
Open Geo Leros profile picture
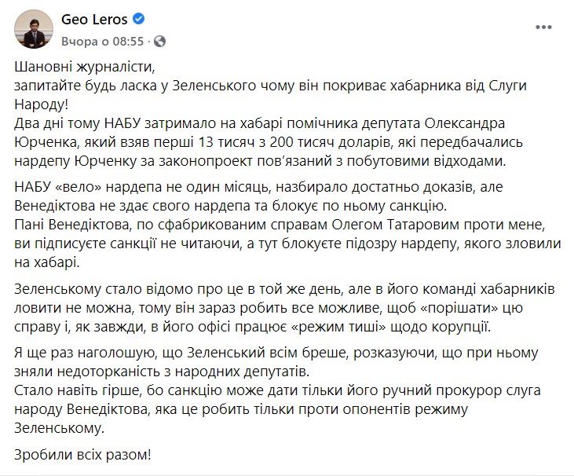34,29
